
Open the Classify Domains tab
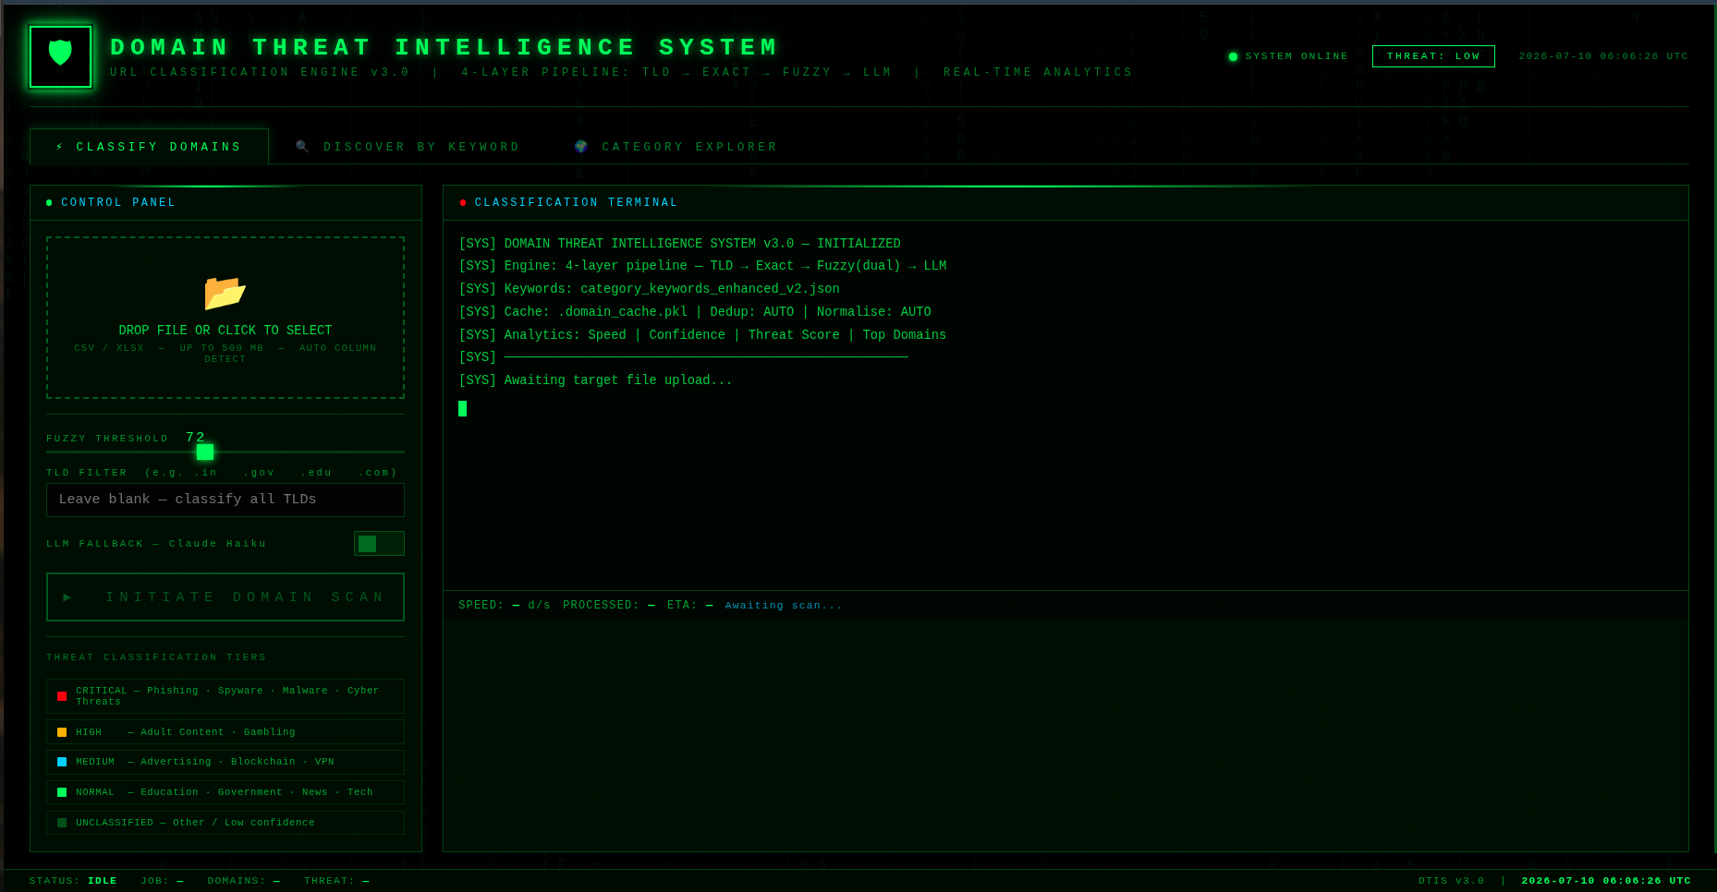pos(149,147)
